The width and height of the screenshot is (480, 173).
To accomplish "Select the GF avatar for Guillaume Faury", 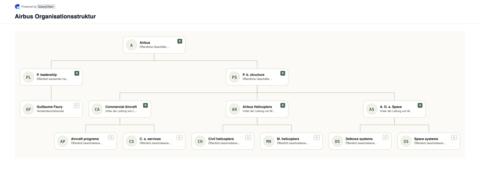I will [29, 109].
